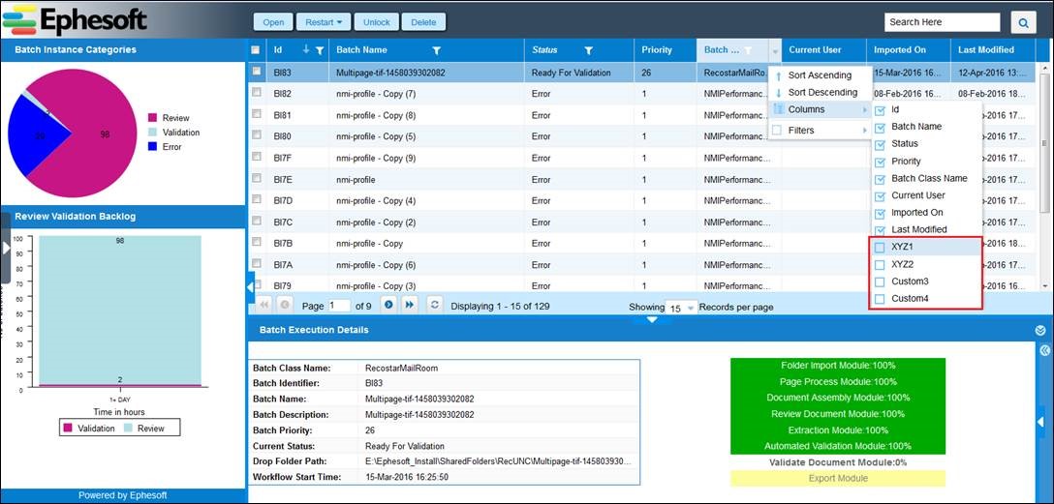Enable the XYZ1 column checkbox
Viewport: 1054px width, 504px height.
point(880,248)
